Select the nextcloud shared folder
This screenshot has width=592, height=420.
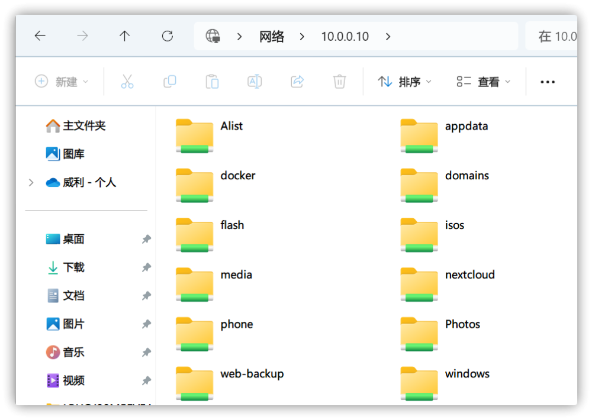[x=448, y=285]
